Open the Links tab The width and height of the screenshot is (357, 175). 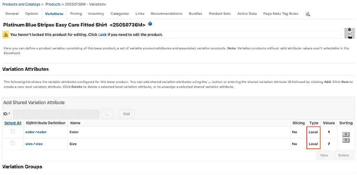pyautogui.click(x=140, y=14)
